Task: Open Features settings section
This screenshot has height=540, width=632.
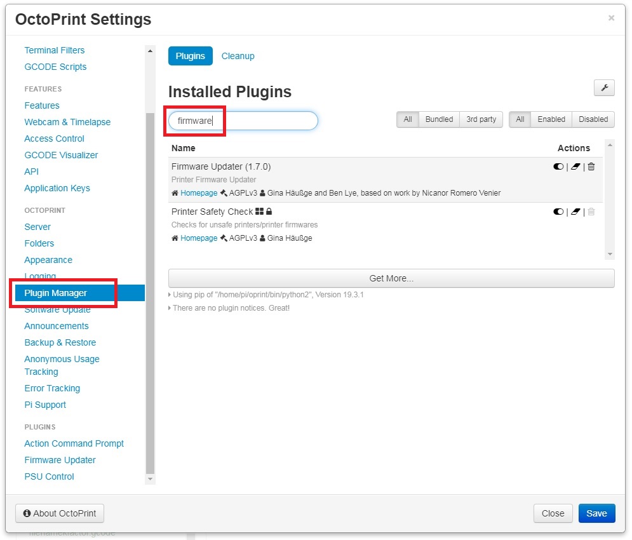Action: pyautogui.click(x=42, y=105)
